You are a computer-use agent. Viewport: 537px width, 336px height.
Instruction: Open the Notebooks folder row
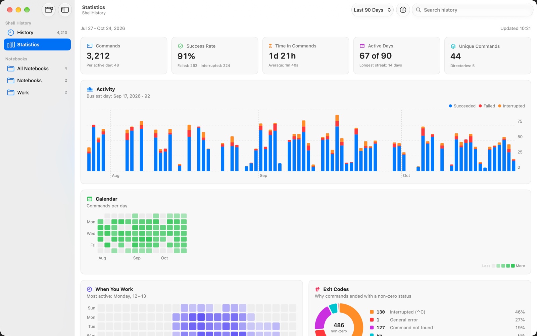point(37,81)
